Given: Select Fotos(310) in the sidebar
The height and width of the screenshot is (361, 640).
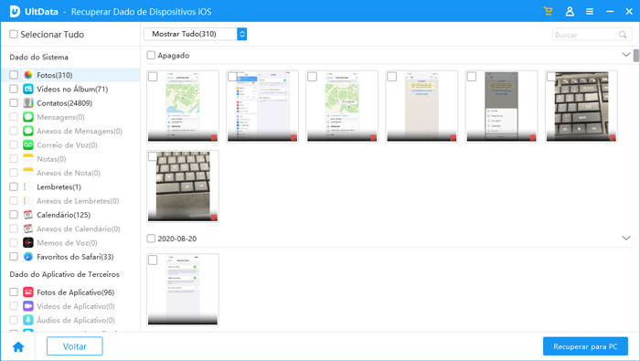Looking at the screenshot, I should coord(55,75).
